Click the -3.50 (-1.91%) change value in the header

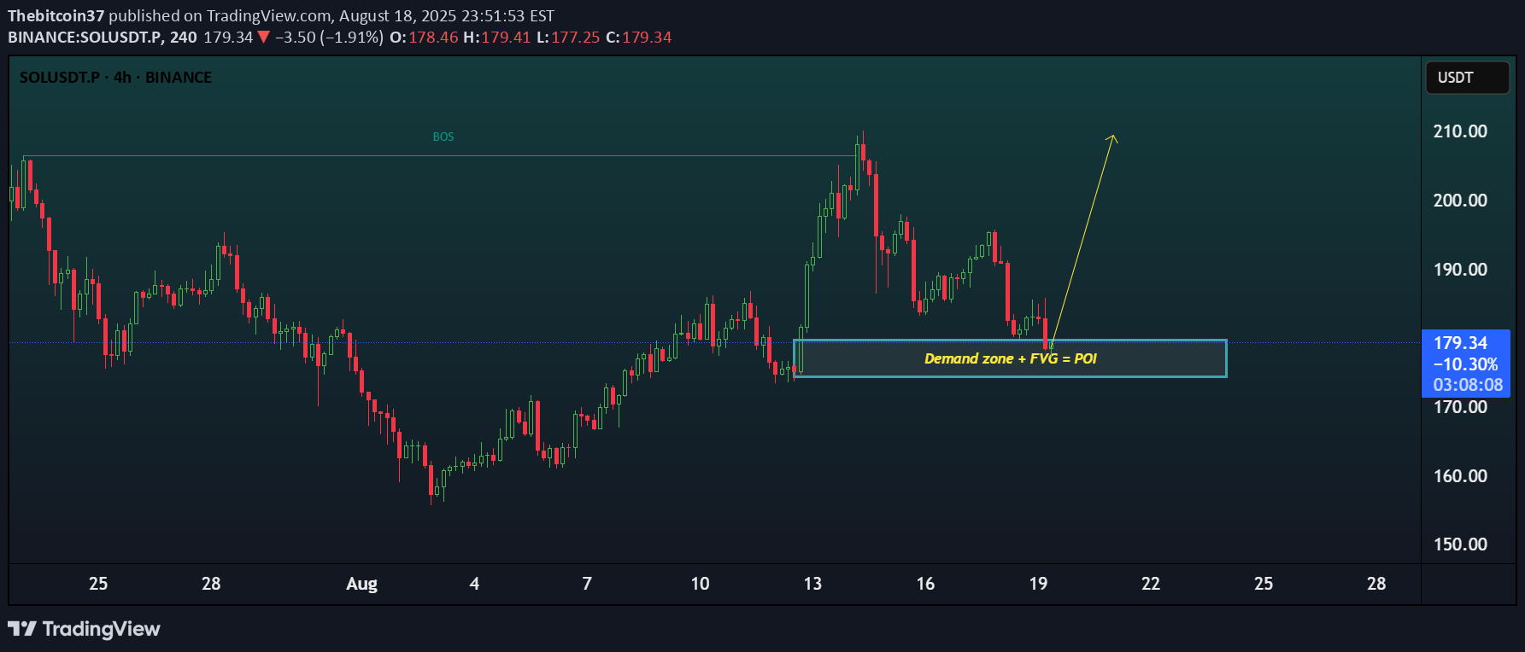coord(329,38)
